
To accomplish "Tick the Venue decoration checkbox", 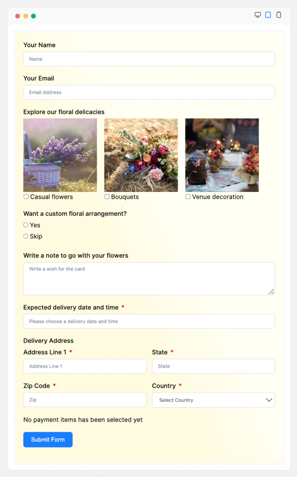I will [x=188, y=196].
